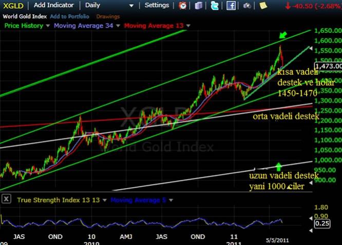Expand the Price History options arrow
The image size is (342, 245).
(48, 26)
